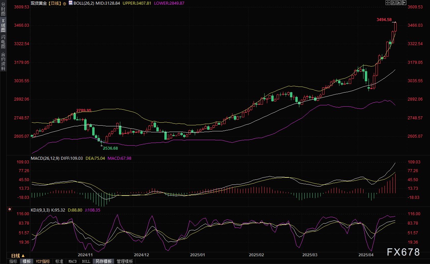
Task: Open 合约资料 in the sidebar
Action: pos(3,61)
